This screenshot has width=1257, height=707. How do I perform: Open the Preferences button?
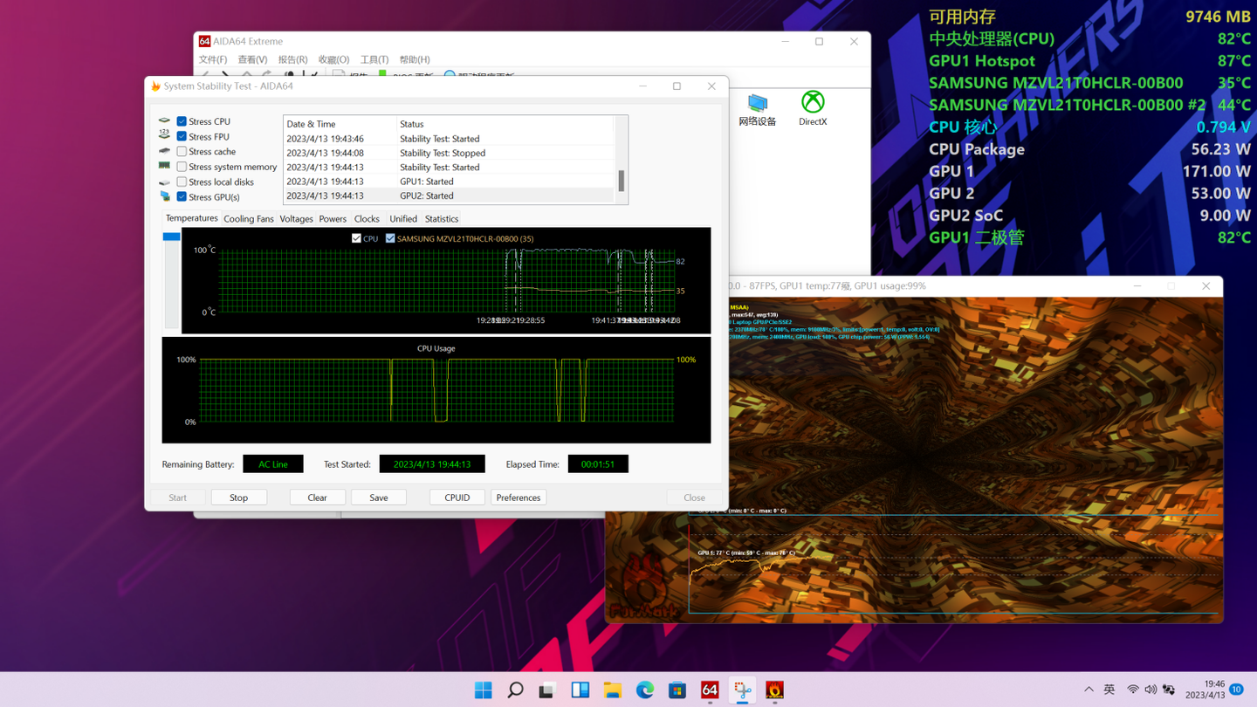[519, 498]
